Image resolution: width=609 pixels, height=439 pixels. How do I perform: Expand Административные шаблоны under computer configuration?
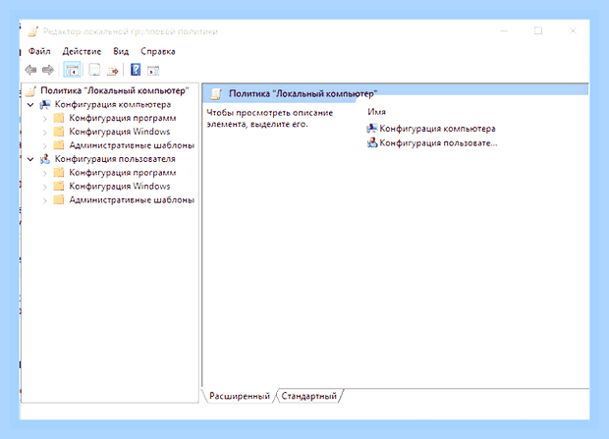point(44,146)
